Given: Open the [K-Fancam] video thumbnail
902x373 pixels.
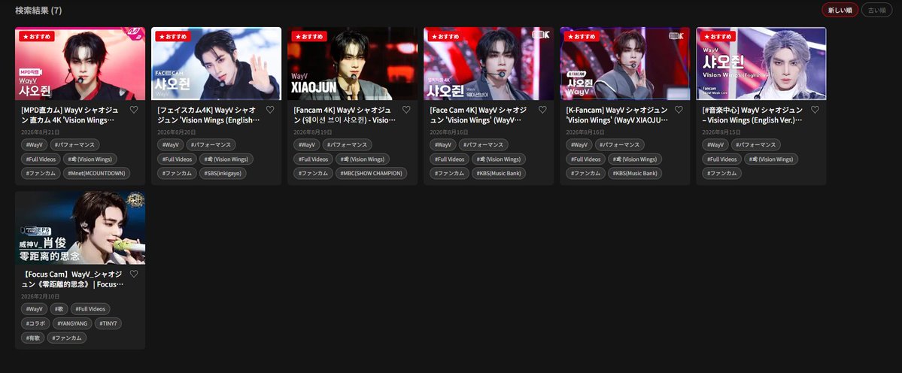Looking at the screenshot, I should pos(624,63).
